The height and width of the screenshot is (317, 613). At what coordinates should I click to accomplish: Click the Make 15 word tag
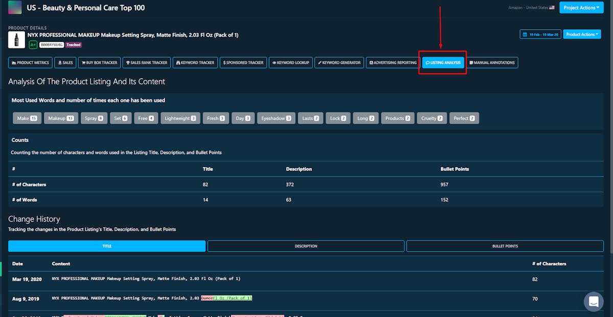[27, 118]
